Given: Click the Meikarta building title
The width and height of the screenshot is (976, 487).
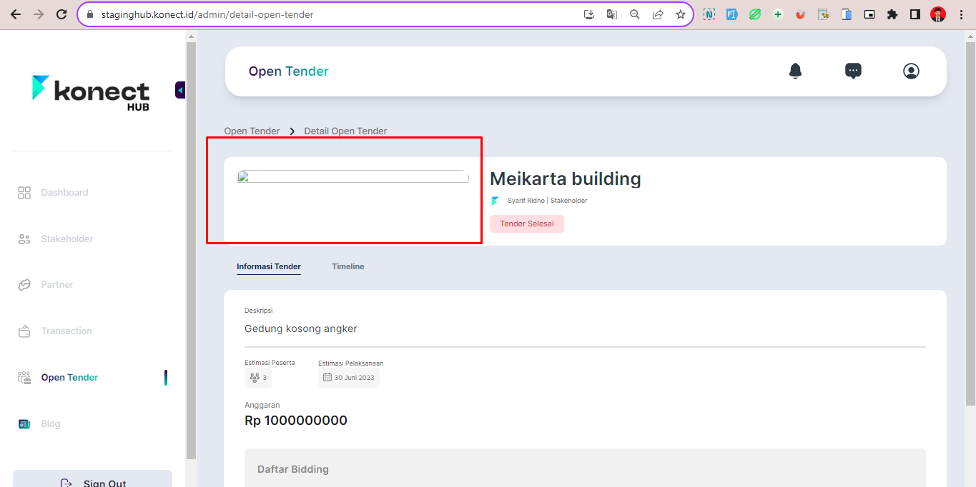Looking at the screenshot, I should [565, 179].
